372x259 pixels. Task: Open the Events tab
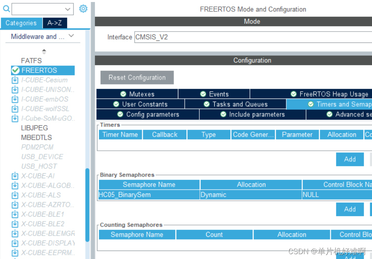[214, 94]
